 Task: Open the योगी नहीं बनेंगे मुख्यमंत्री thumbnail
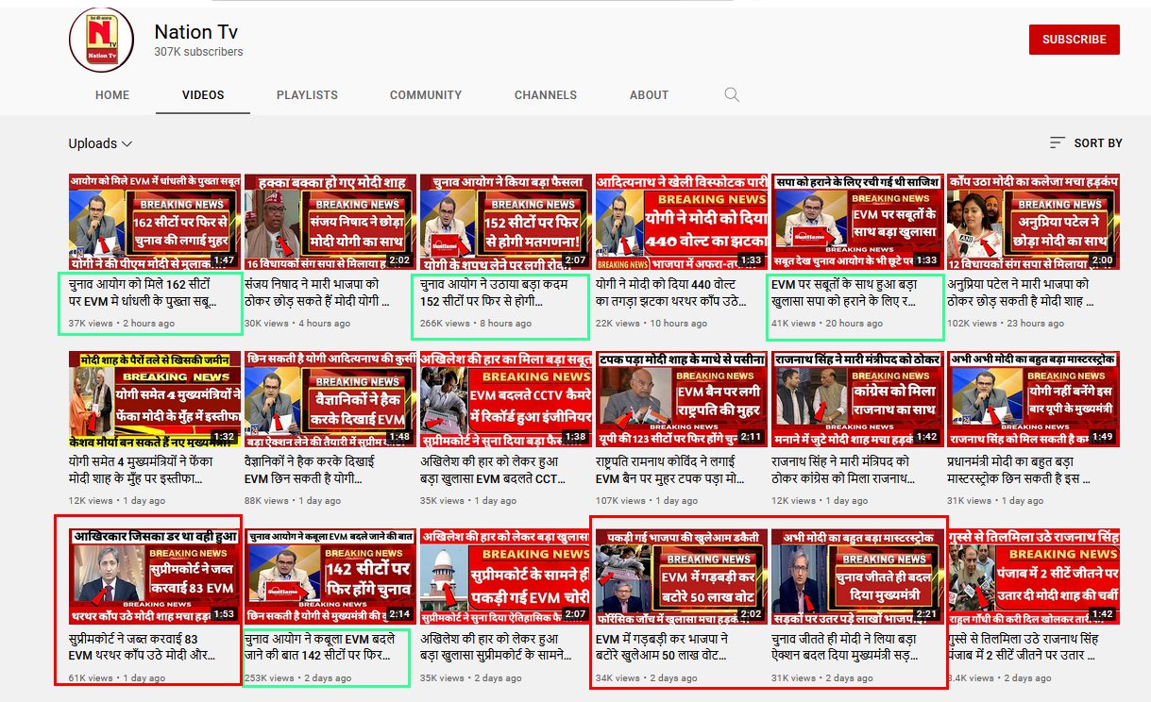pos(1031,399)
